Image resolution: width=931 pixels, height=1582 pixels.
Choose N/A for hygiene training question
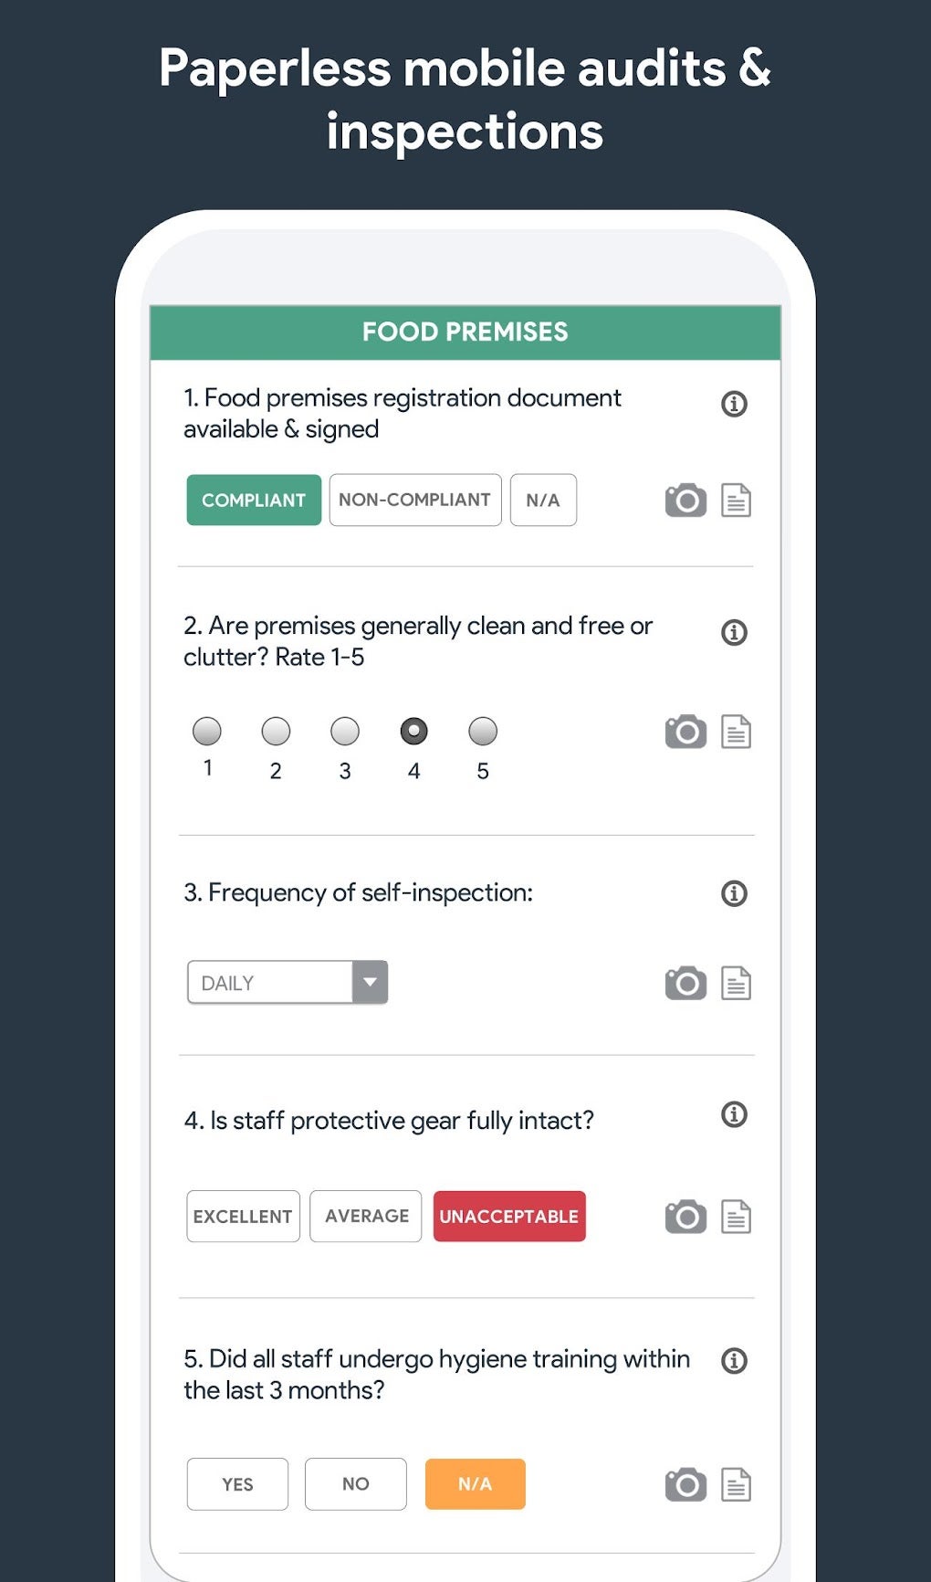tap(475, 1484)
